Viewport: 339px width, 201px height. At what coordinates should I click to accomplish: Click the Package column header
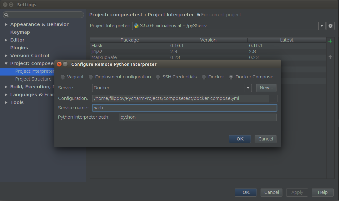[x=129, y=40]
